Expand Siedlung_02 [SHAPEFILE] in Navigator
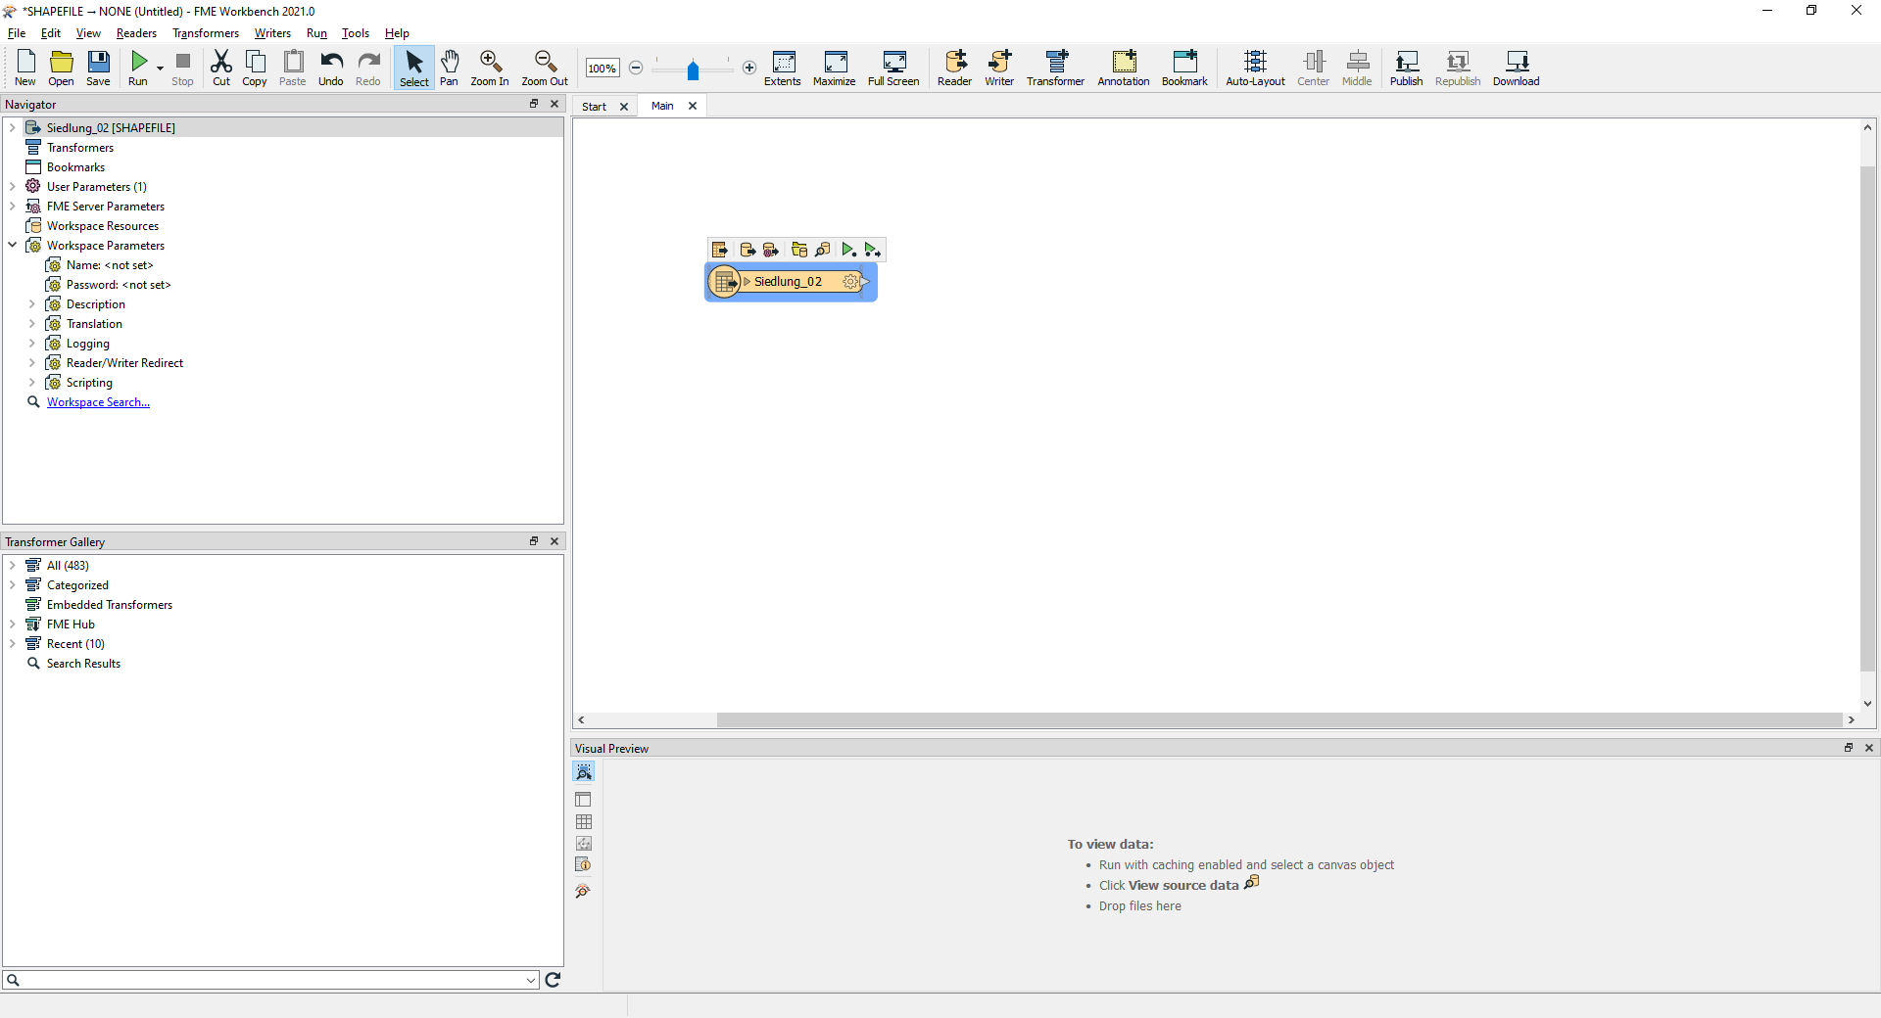This screenshot has height=1018, width=1881. click(12, 128)
